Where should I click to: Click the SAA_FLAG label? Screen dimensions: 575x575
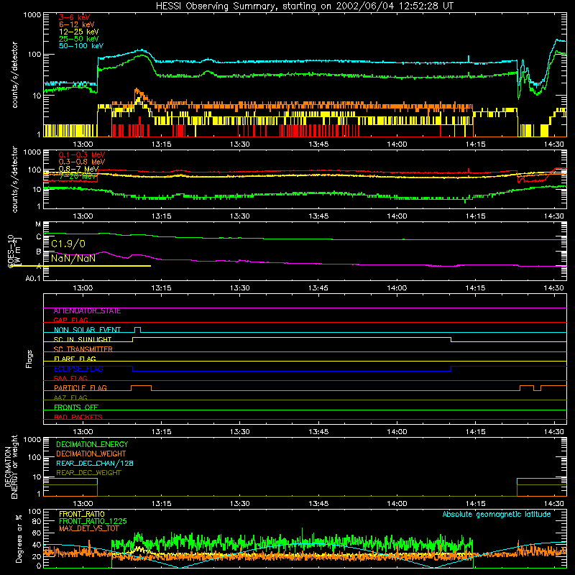point(70,378)
